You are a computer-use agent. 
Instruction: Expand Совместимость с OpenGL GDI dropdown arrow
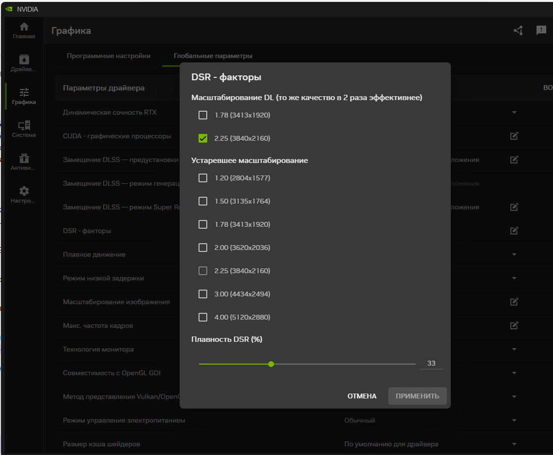click(x=514, y=373)
